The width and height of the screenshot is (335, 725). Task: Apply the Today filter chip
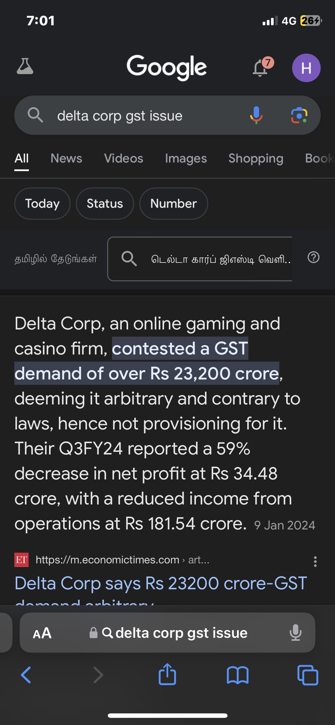tap(42, 204)
